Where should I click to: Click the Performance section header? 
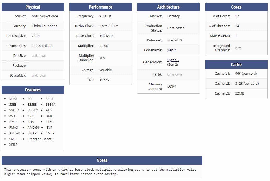[x=100, y=7]
